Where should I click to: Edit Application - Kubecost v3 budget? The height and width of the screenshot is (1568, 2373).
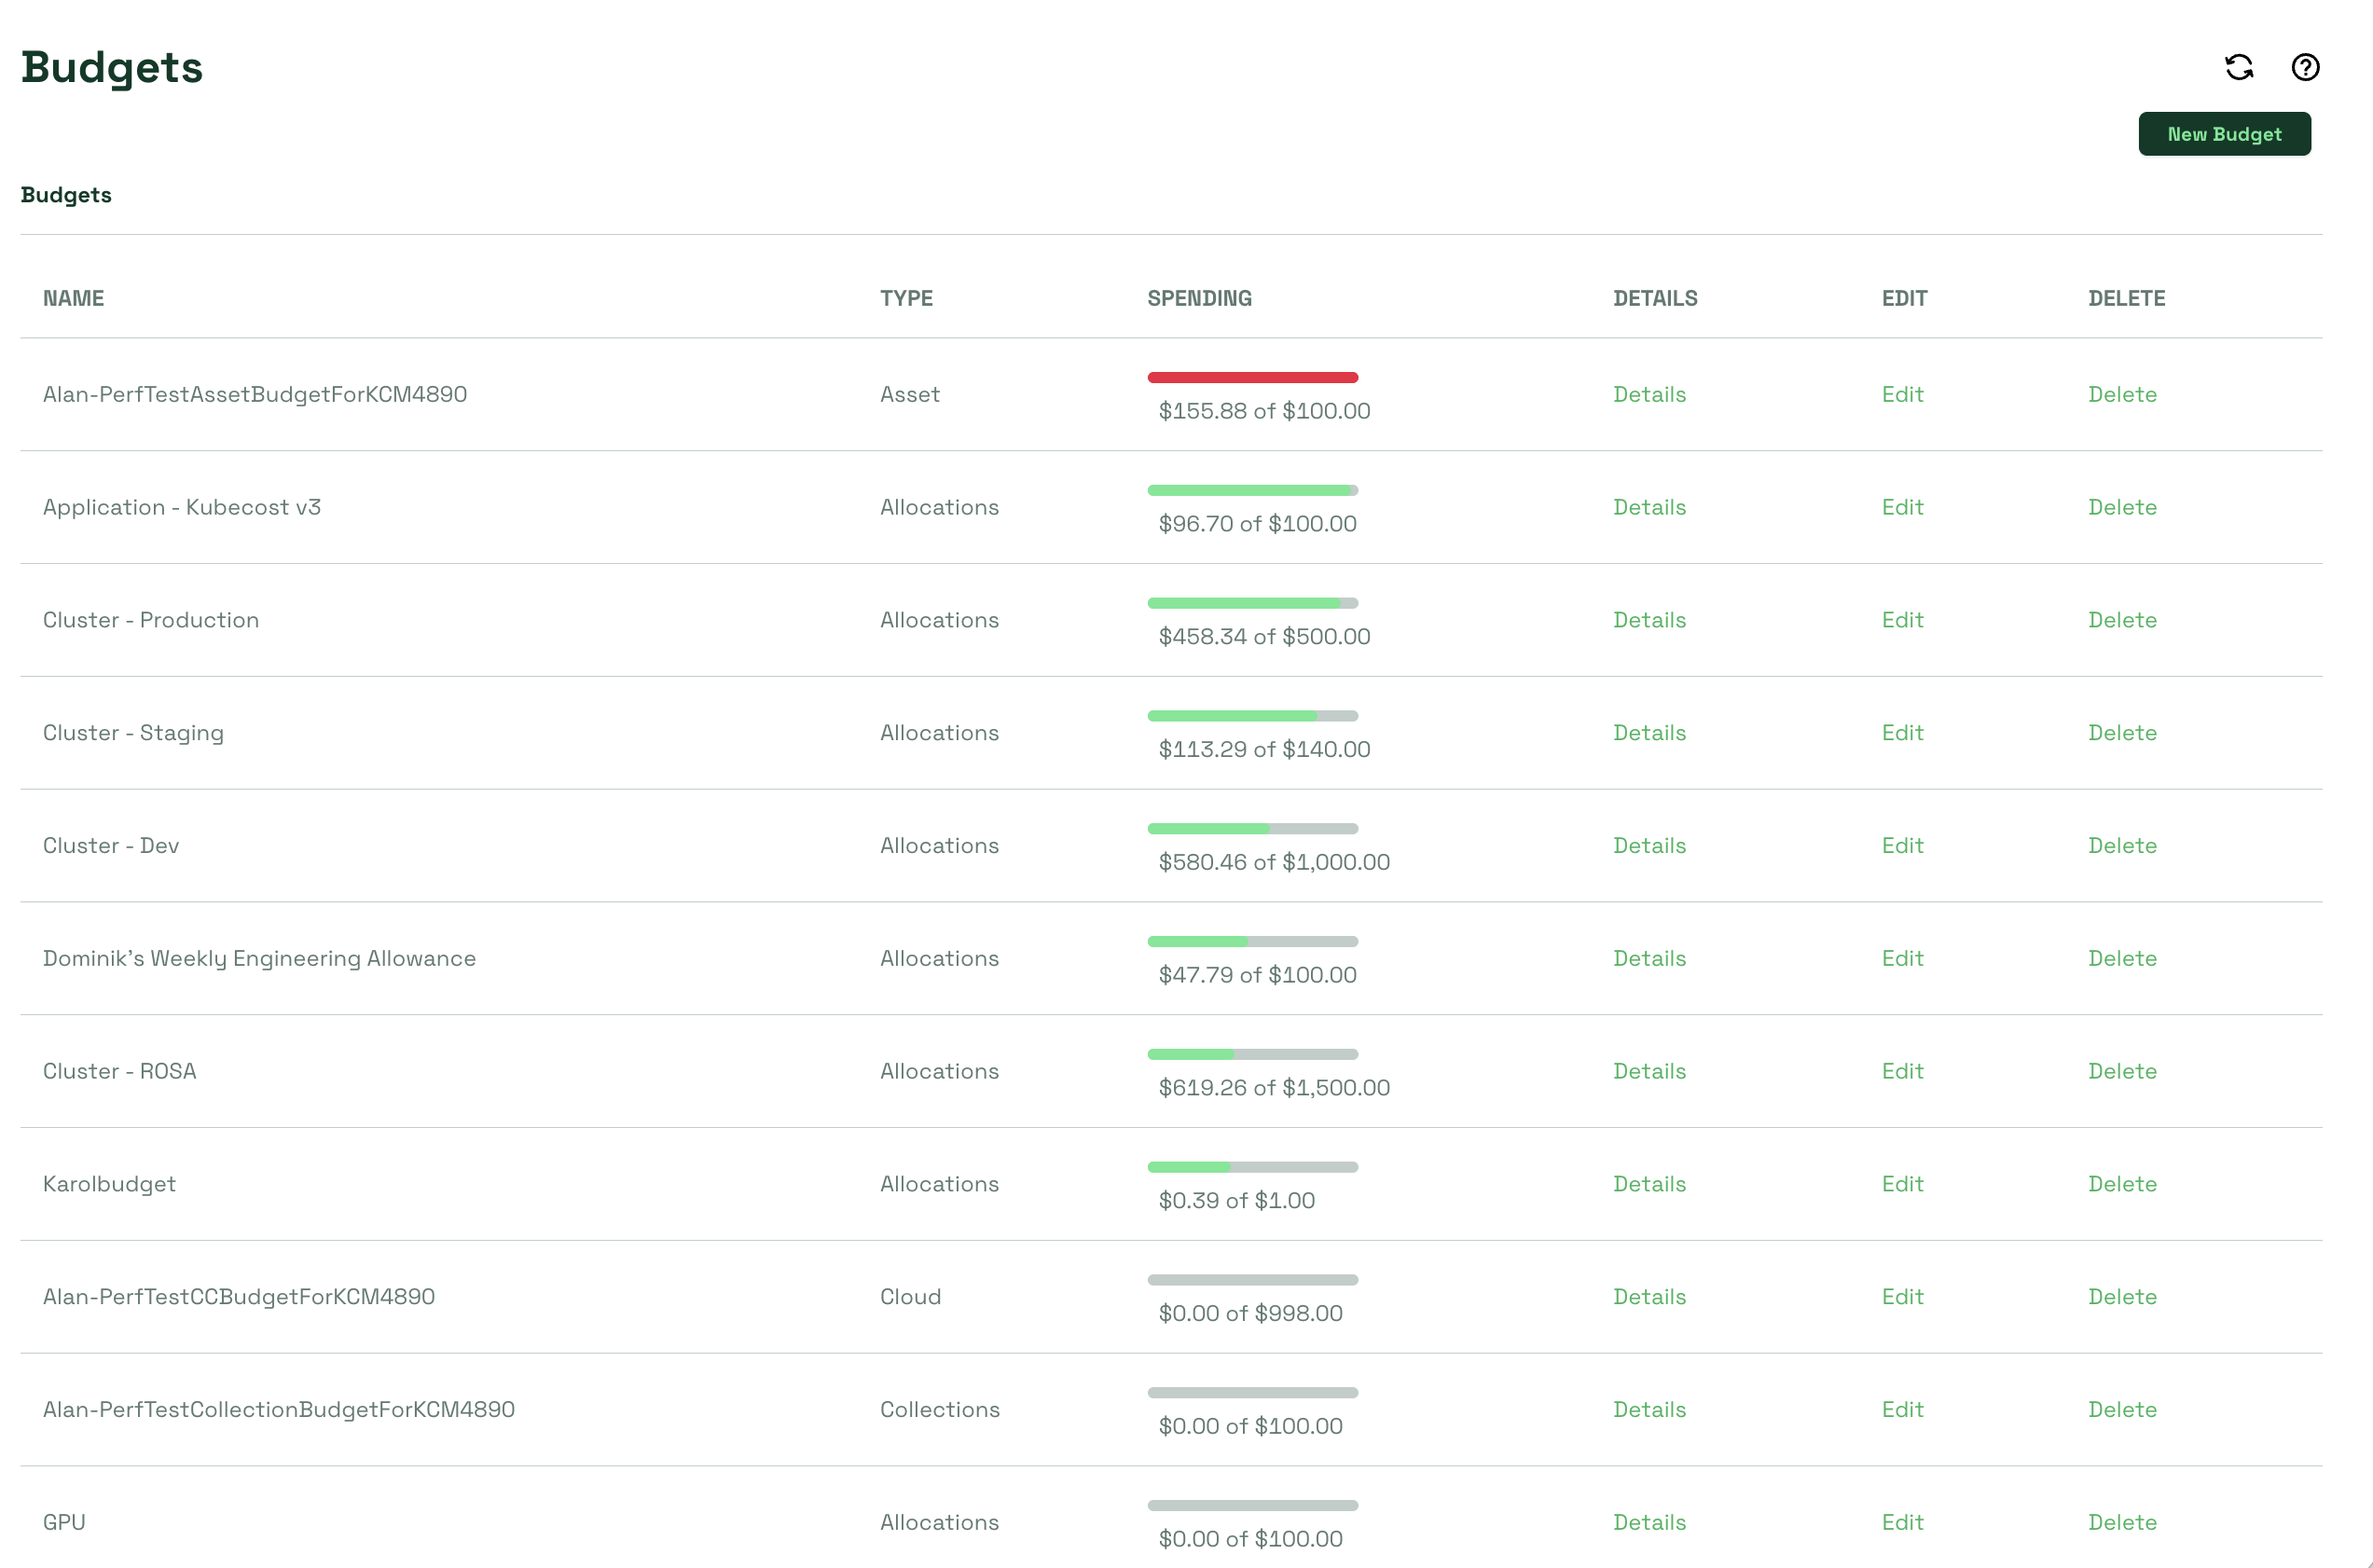pyautogui.click(x=1901, y=507)
